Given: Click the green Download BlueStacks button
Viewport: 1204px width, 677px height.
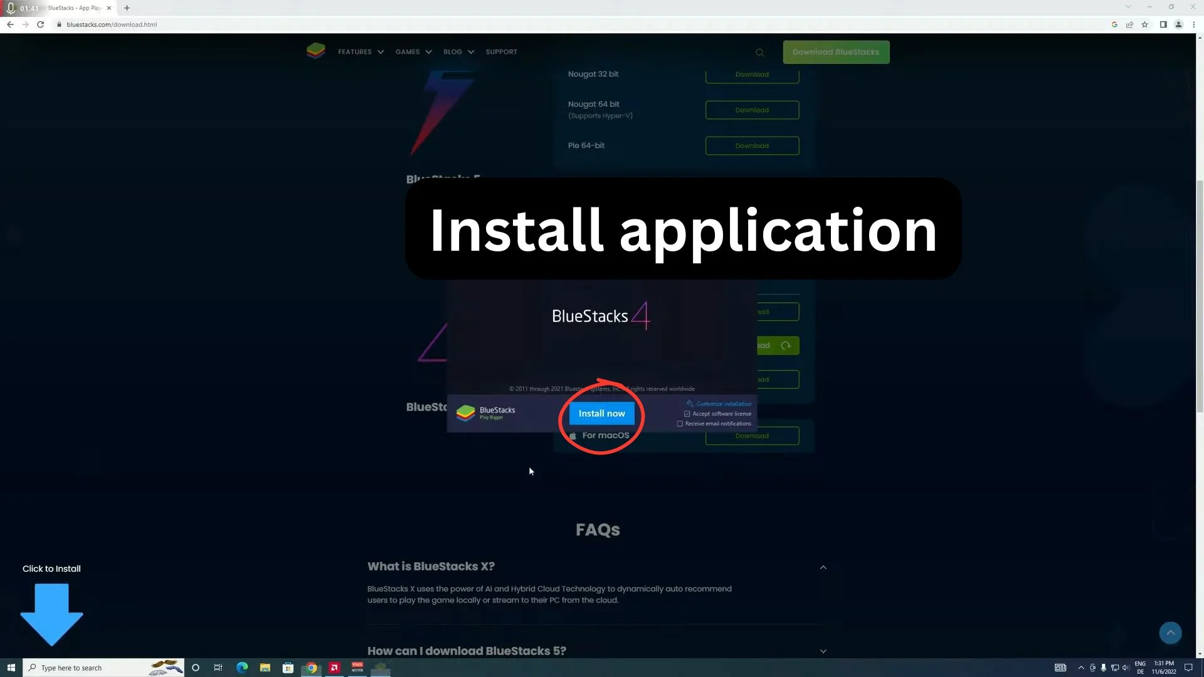Looking at the screenshot, I should [836, 52].
